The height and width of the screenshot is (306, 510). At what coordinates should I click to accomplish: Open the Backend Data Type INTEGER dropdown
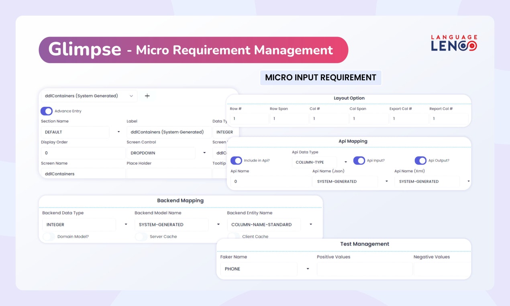click(x=85, y=224)
